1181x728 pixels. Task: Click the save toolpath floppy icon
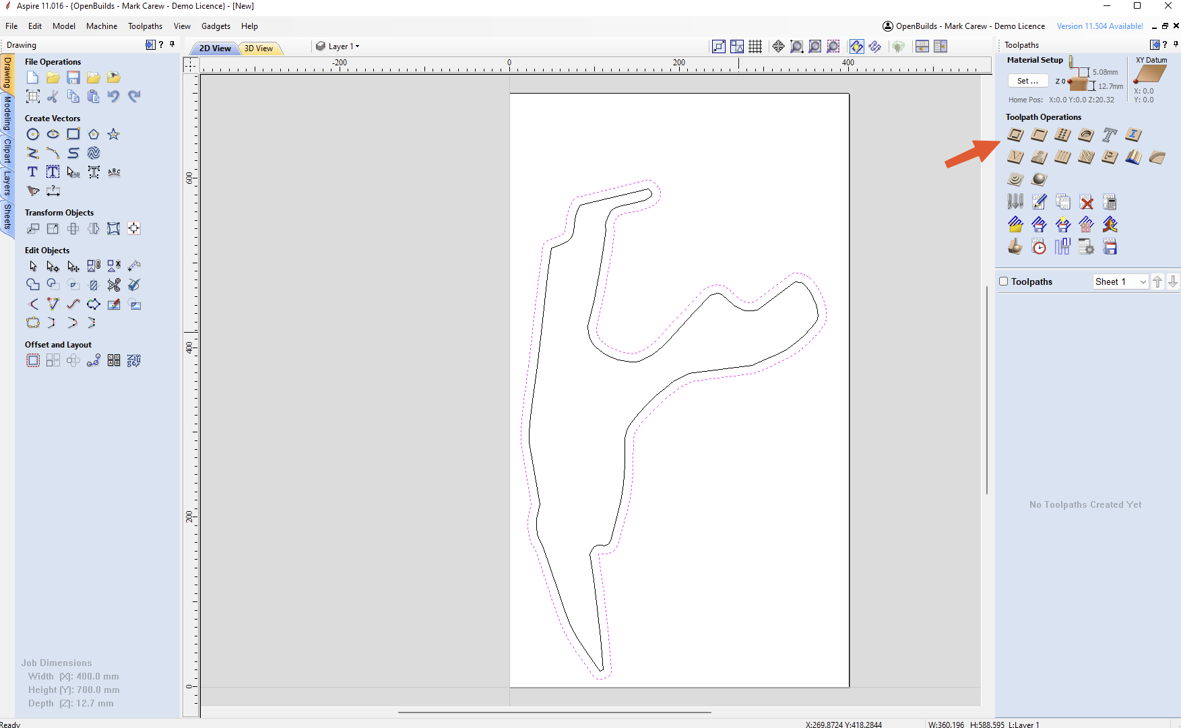click(x=1110, y=247)
